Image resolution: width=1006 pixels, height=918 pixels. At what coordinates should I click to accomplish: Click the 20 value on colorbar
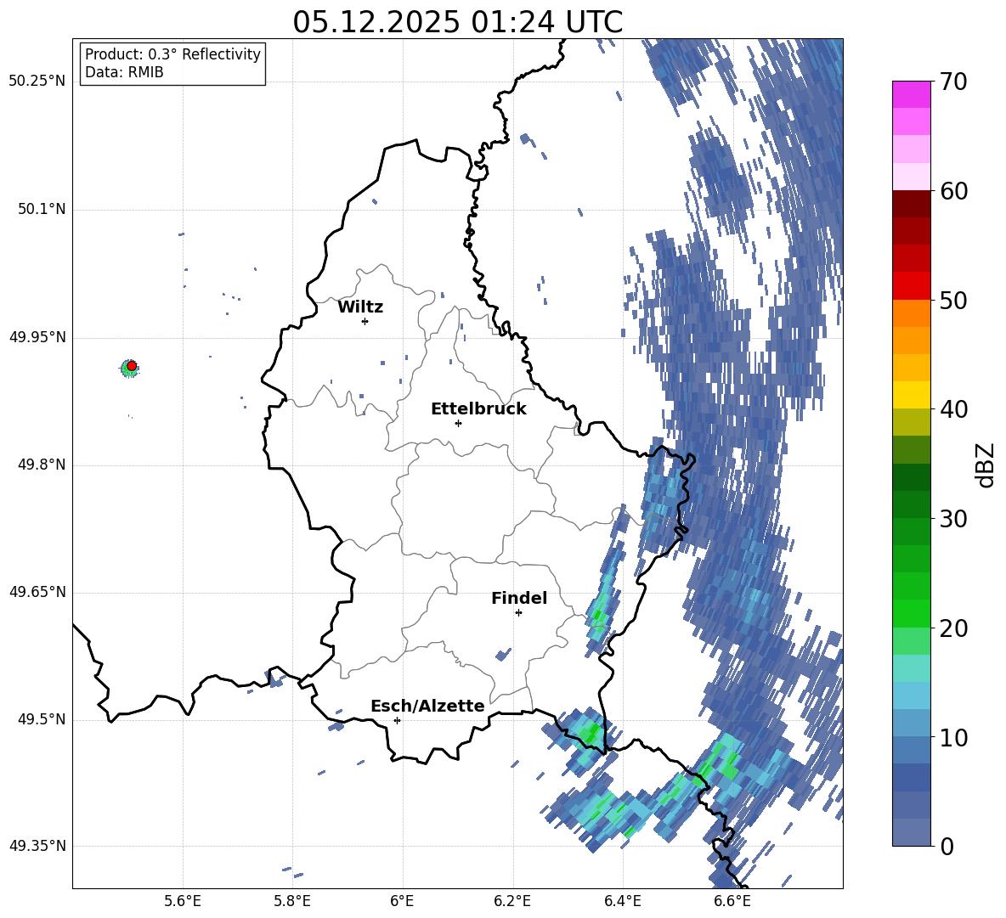coord(953,628)
